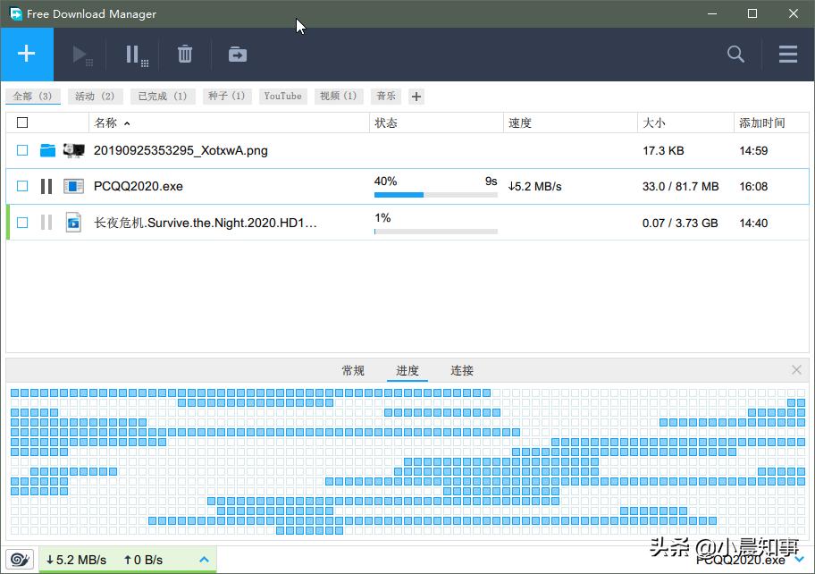Expand the speed panel up arrow

tap(205, 560)
